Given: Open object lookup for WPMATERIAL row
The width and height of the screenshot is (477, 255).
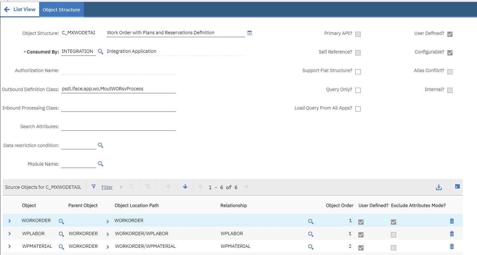Looking at the screenshot, I should (61, 247).
